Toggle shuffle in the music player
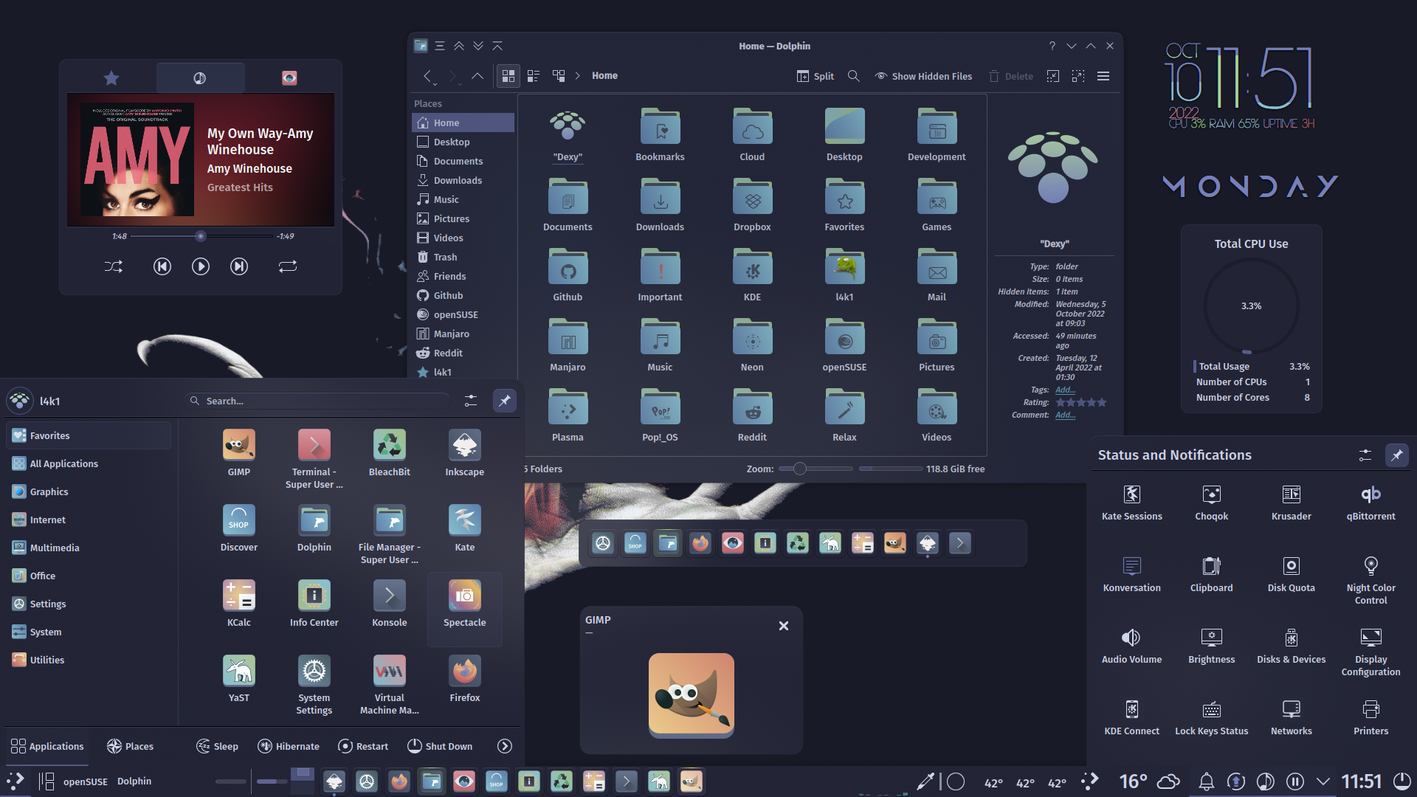This screenshot has height=797, width=1417. 114,266
